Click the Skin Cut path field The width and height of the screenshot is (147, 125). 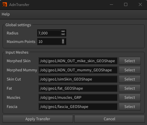point(78,79)
